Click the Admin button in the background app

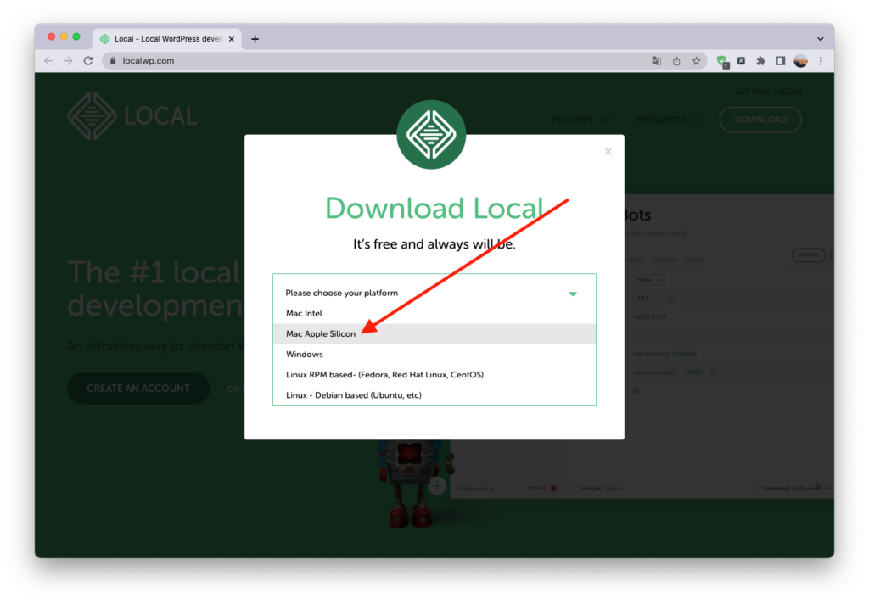[808, 254]
